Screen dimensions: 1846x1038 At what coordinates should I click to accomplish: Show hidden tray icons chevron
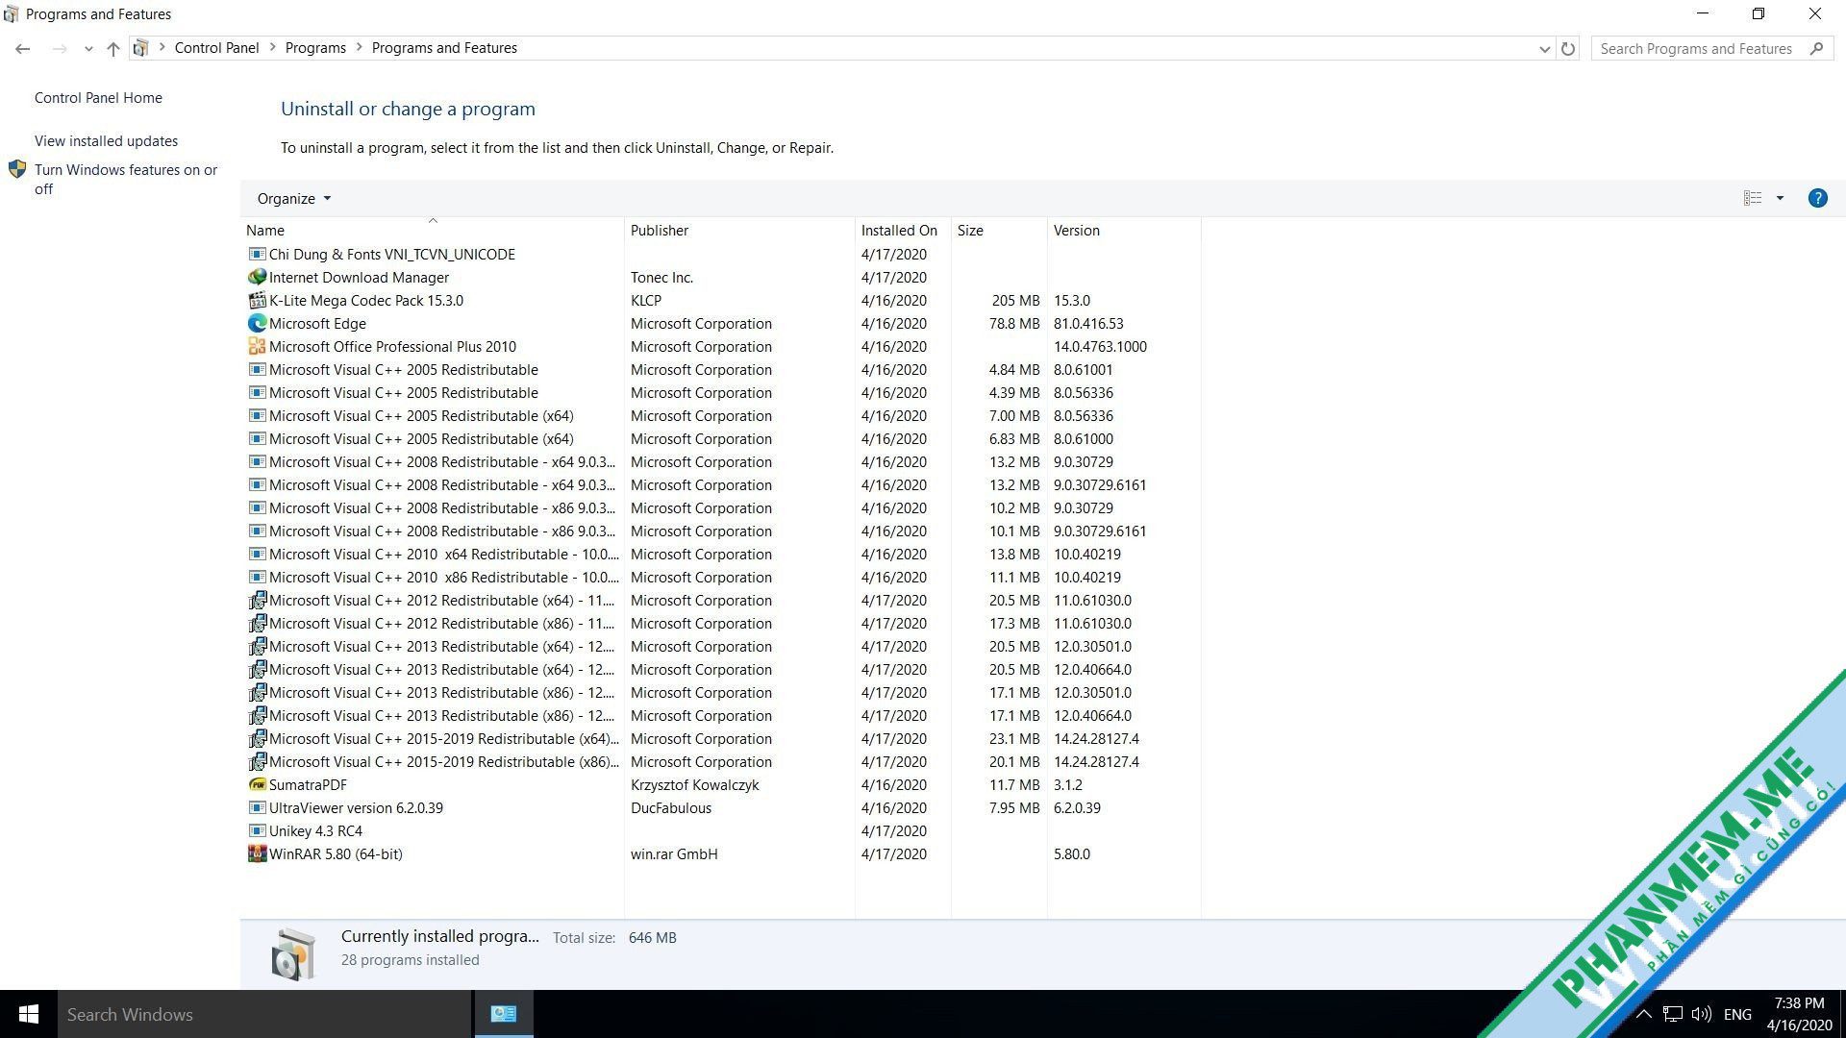pyautogui.click(x=1644, y=1014)
